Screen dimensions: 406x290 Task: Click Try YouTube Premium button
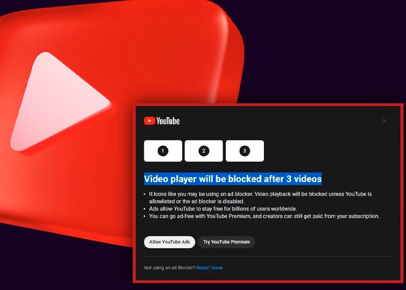[227, 242]
